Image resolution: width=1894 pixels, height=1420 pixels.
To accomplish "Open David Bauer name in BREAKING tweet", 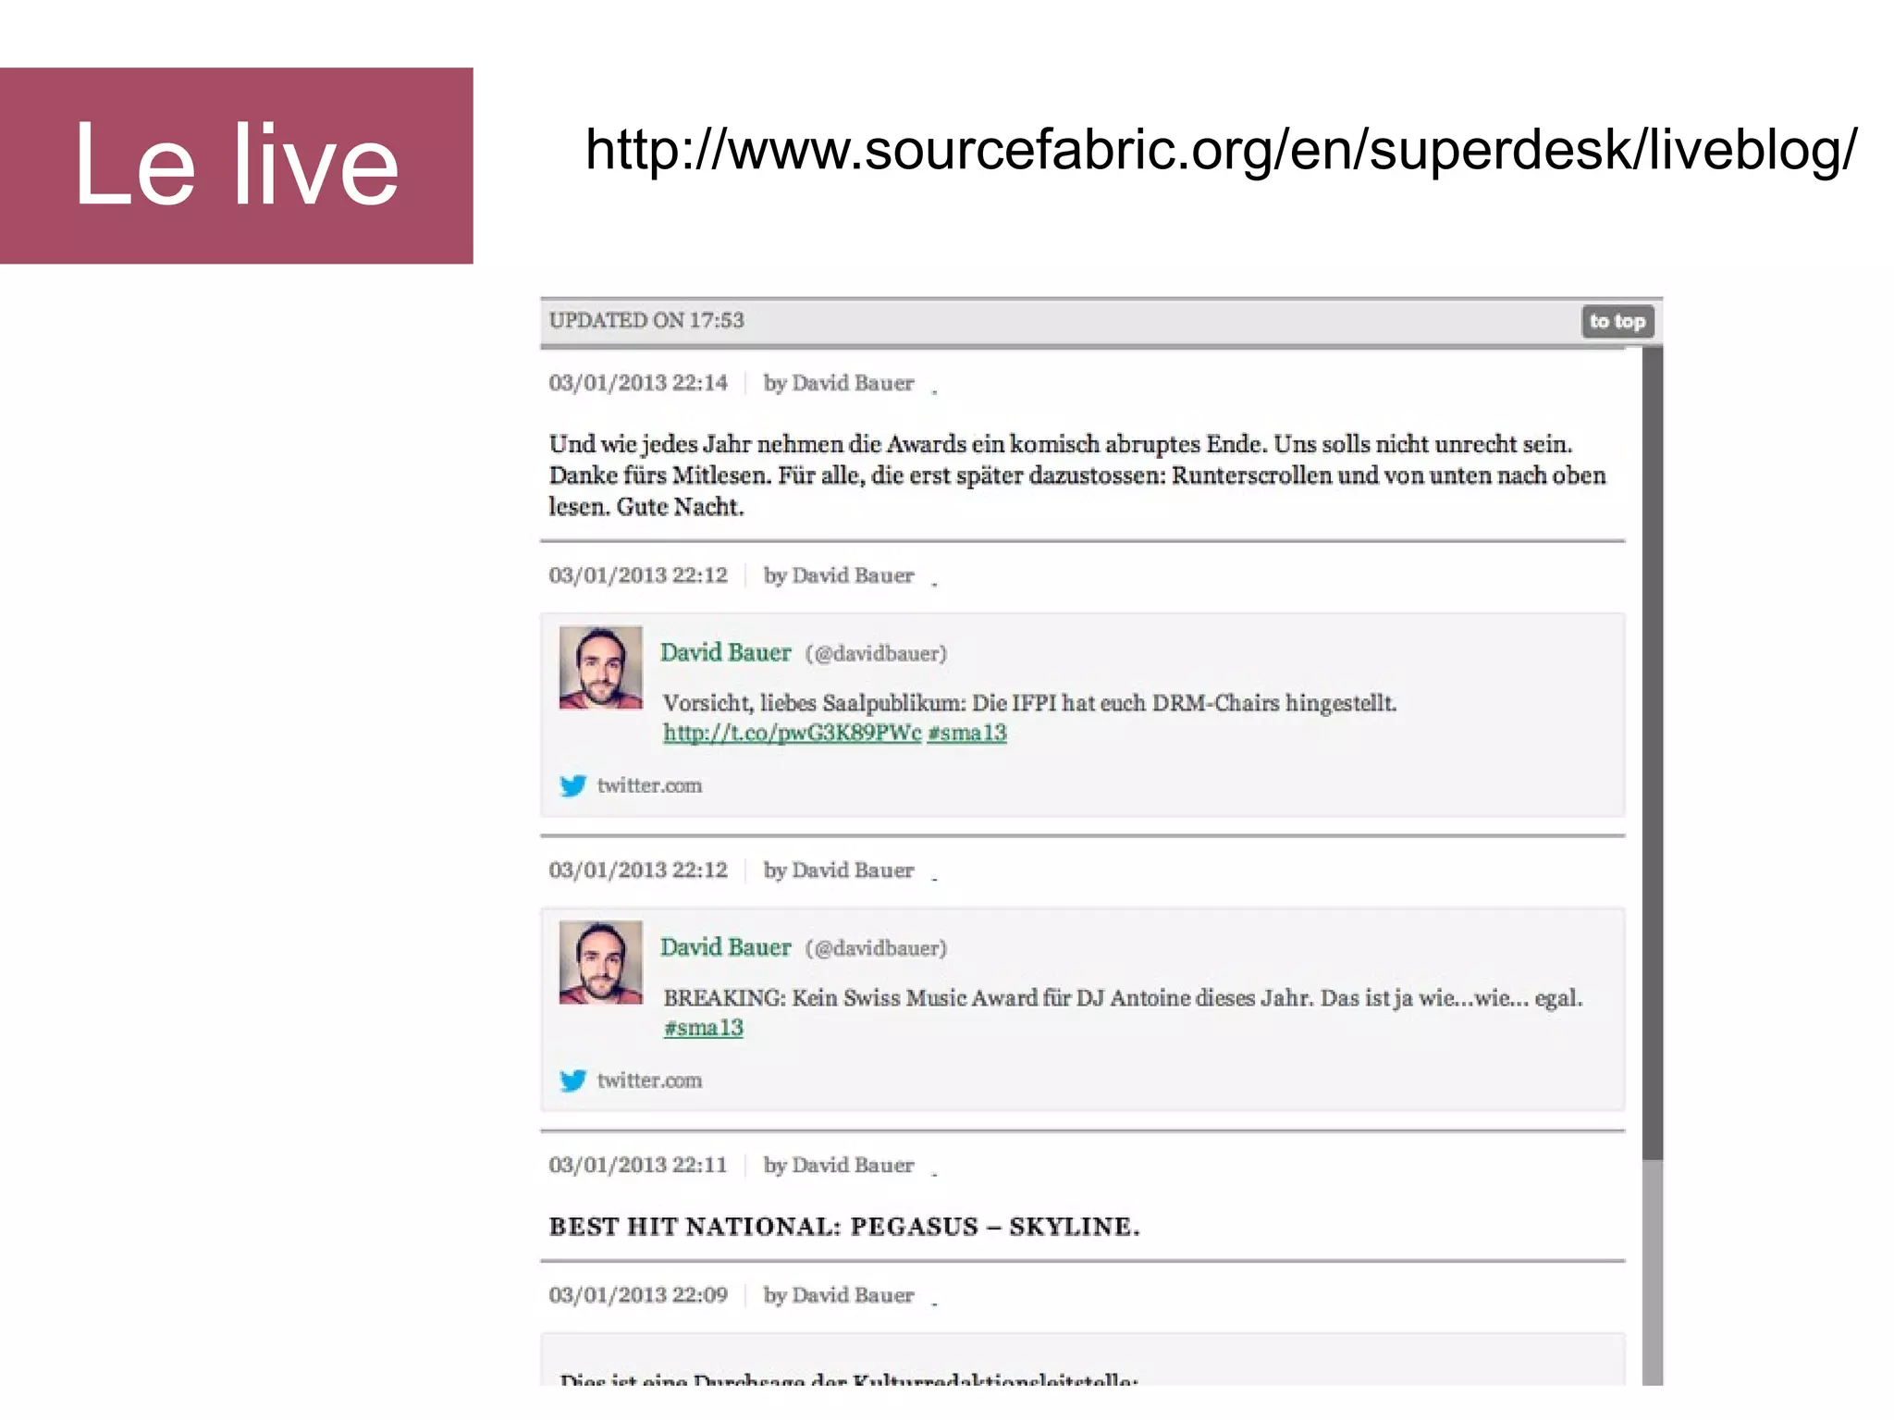I will click(726, 947).
